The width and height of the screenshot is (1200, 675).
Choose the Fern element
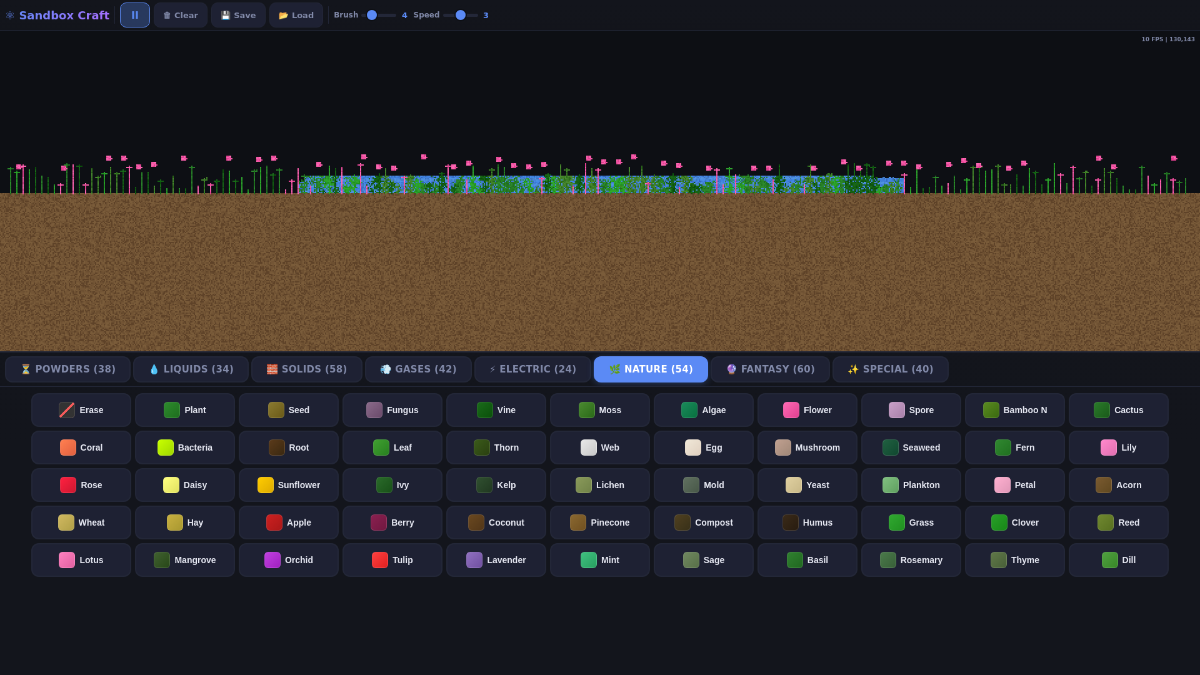1015,447
